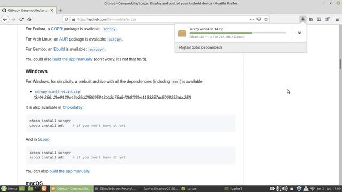Open build the app manually link below Scoop
Image resolution: width=342 pixels, height=192 pixels.
tap(69, 171)
